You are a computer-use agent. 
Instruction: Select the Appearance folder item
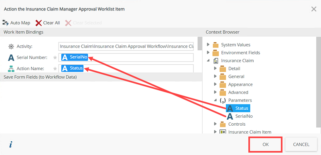pyautogui.click(x=236, y=84)
